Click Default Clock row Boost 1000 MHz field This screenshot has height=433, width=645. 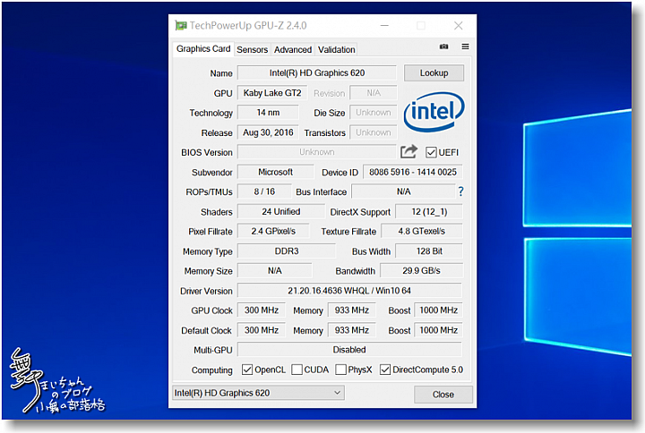[x=438, y=330]
